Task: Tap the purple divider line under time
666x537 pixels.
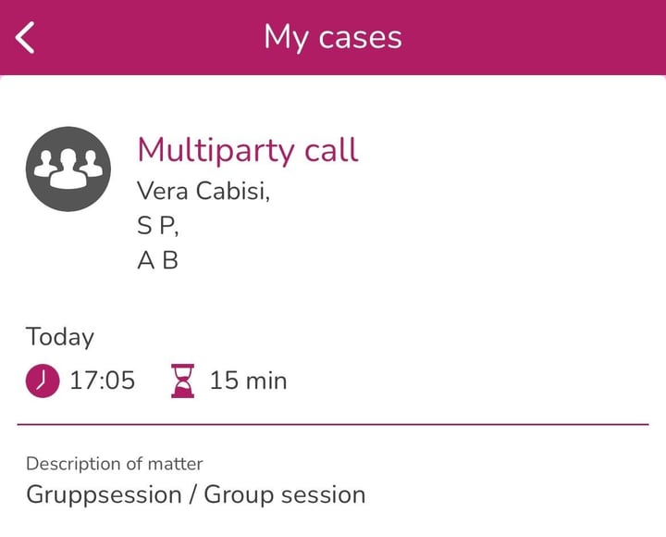Action: coord(333,424)
